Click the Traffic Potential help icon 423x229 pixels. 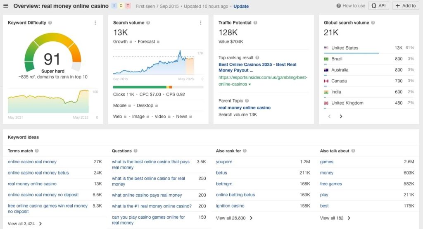(x=255, y=23)
